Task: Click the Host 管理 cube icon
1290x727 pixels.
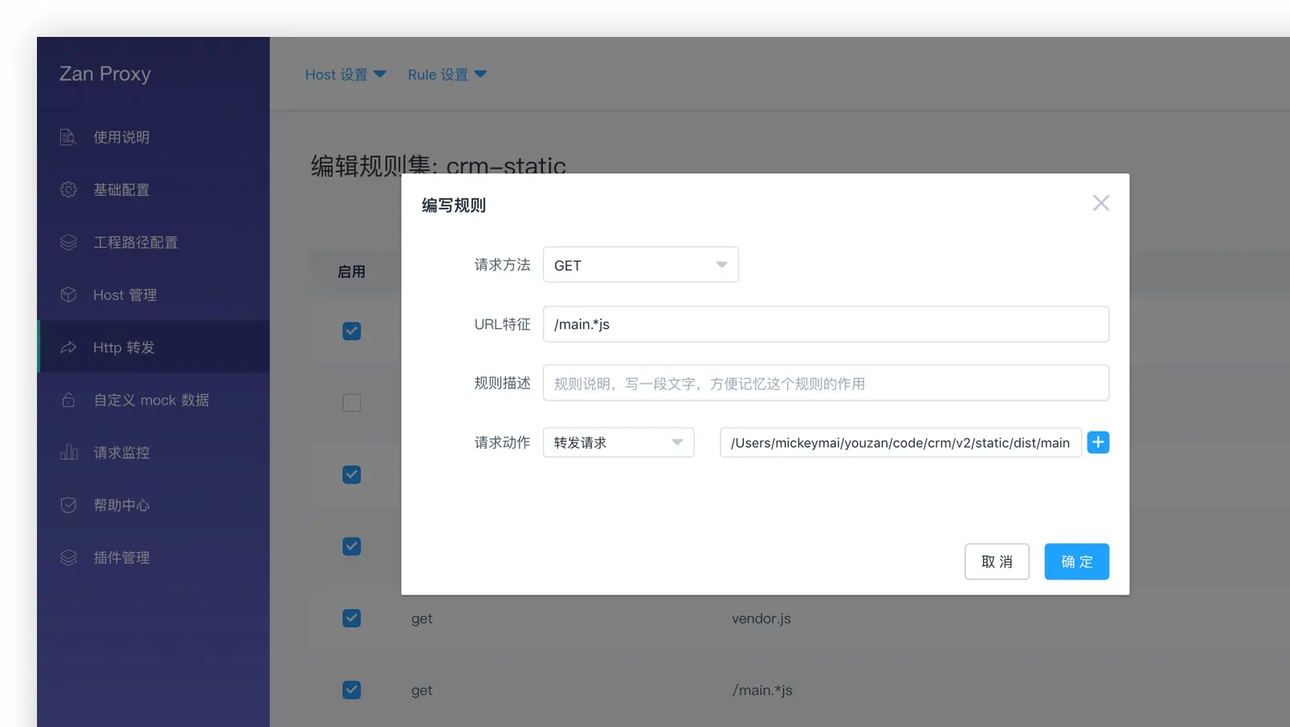Action: click(x=68, y=294)
